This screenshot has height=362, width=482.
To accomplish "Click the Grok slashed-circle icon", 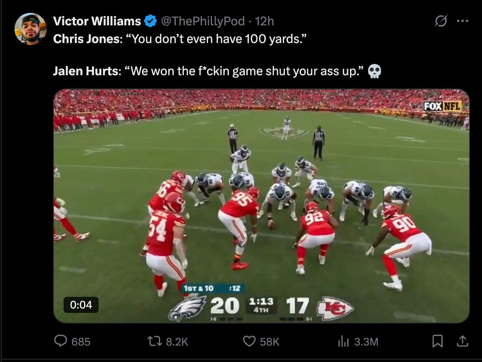I will (x=441, y=21).
